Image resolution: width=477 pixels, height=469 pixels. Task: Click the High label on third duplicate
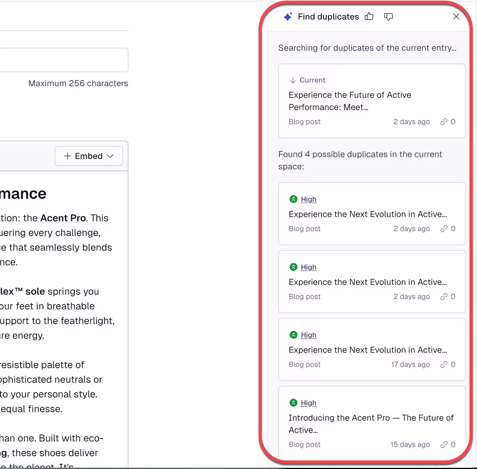(309, 335)
